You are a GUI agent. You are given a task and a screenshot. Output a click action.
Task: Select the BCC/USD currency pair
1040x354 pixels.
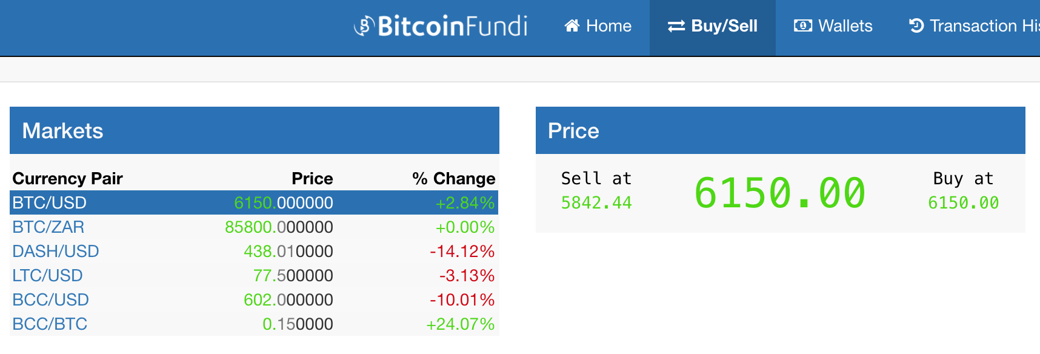pyautogui.click(x=51, y=299)
